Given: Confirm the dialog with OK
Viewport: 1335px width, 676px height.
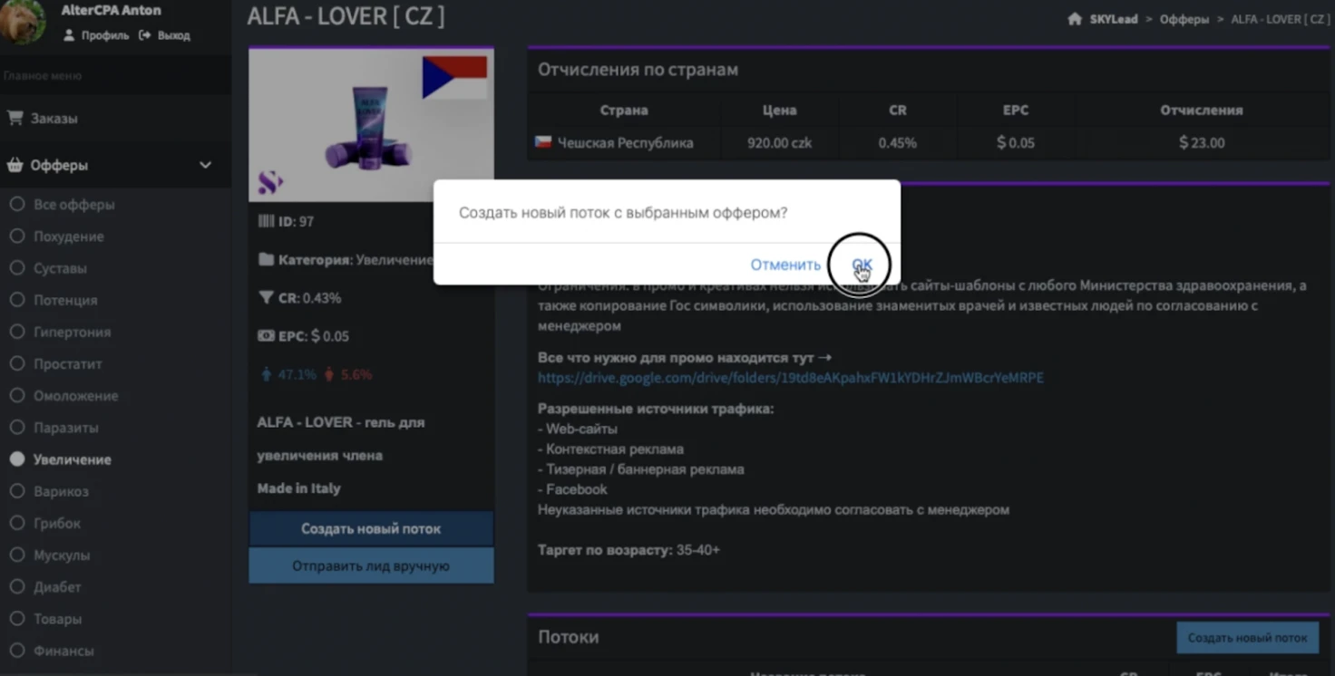Looking at the screenshot, I should [x=862, y=265].
